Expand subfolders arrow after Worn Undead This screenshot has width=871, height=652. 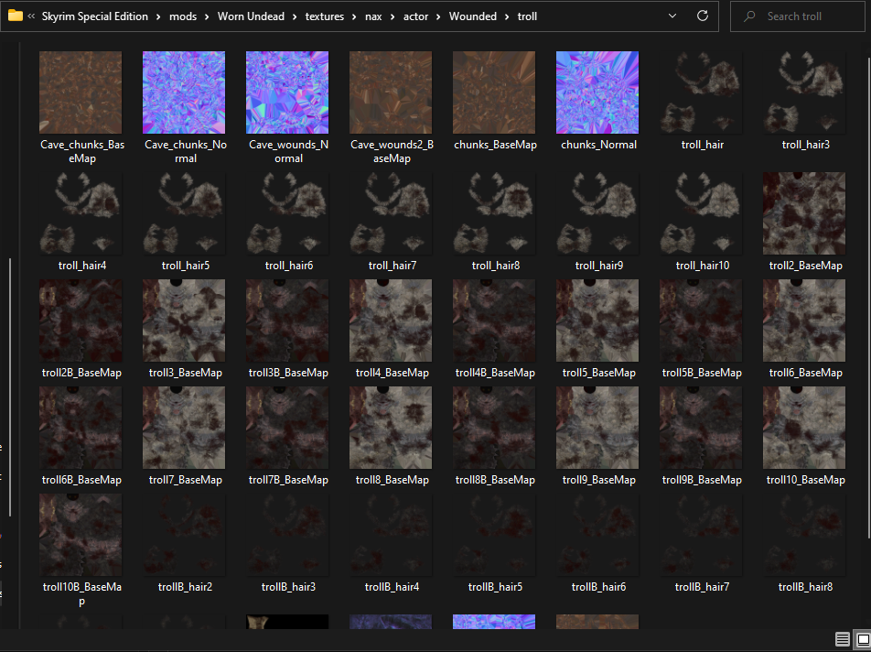[x=295, y=16]
